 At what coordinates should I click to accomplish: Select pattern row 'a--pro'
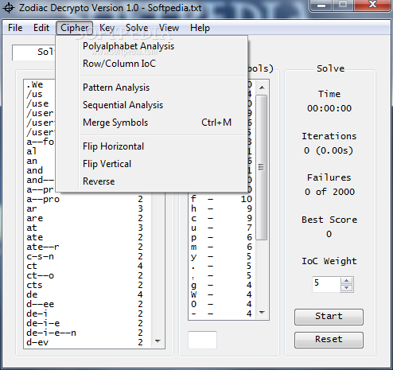88,199
